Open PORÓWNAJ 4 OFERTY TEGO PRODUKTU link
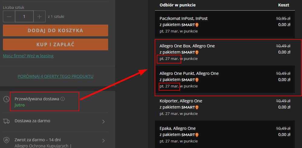This screenshot has width=302, height=148. (x=55, y=76)
